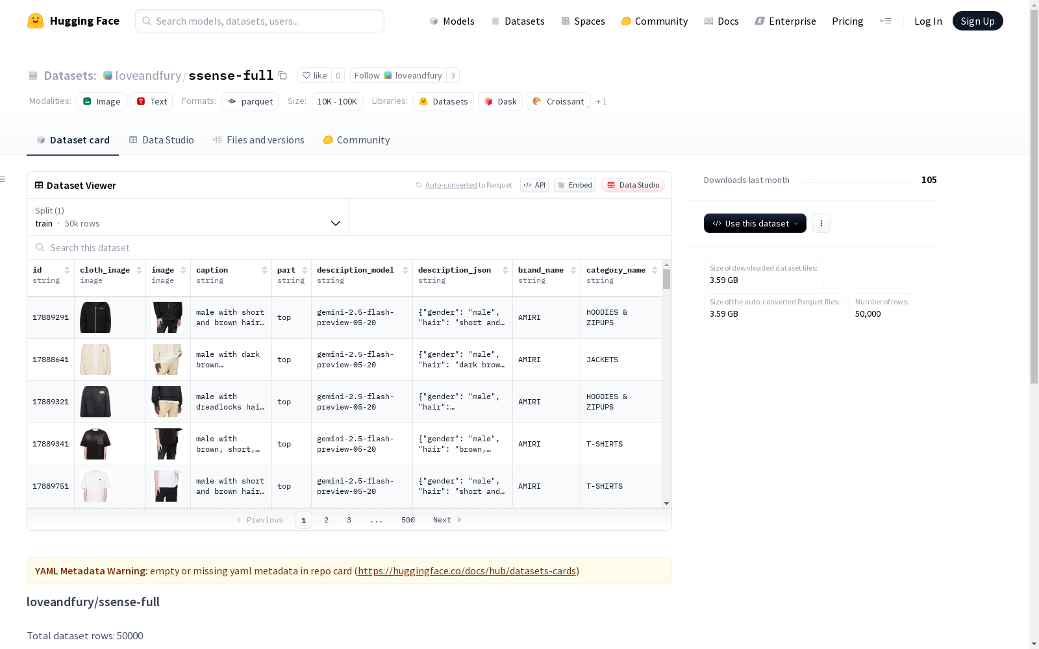1039x649 pixels.
Task: Click the JACKETS category cell
Action: [621, 360]
